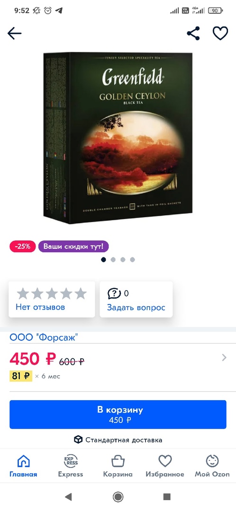Open the Нет отзывов reviews card
236x511 pixels.
coord(52,299)
